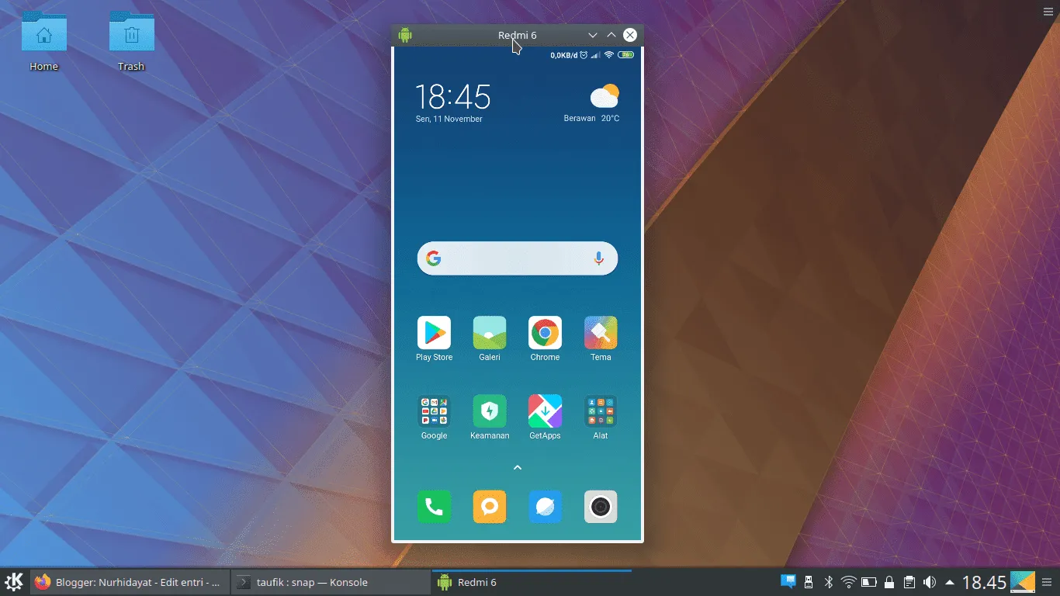
Task: Maximize Redmi 6 window with up chevron
Action: pos(611,35)
